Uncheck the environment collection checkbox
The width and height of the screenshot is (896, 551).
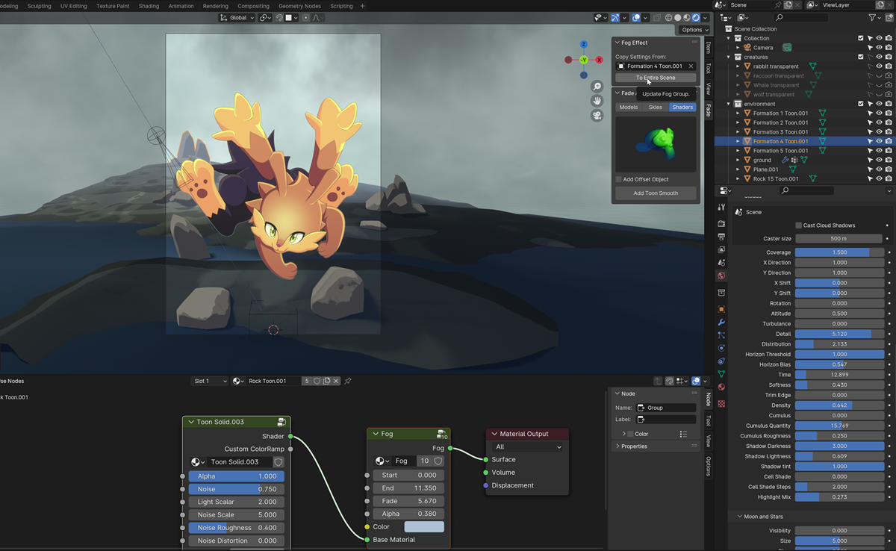point(861,104)
